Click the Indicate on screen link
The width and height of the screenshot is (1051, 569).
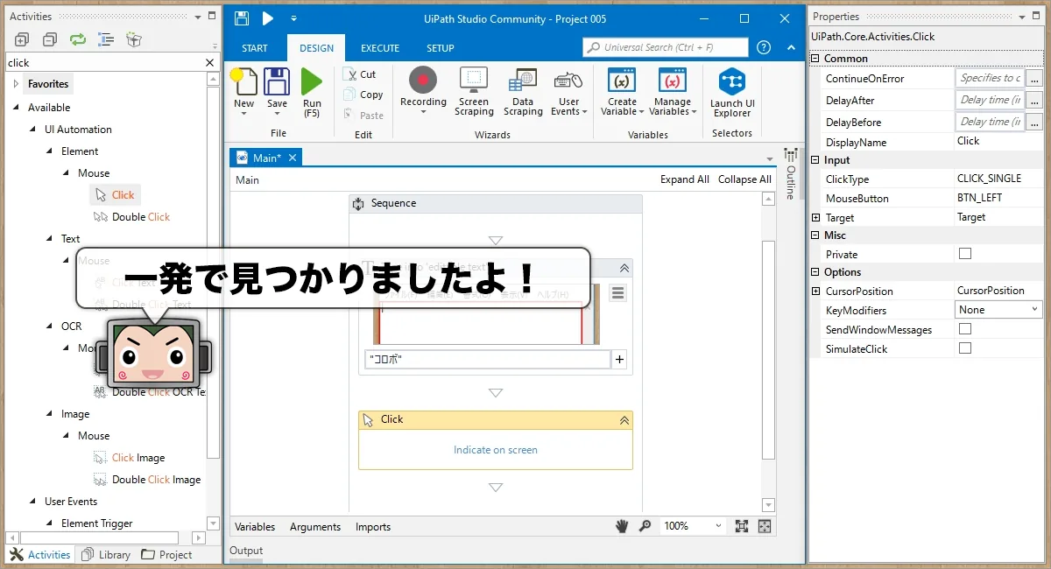496,450
